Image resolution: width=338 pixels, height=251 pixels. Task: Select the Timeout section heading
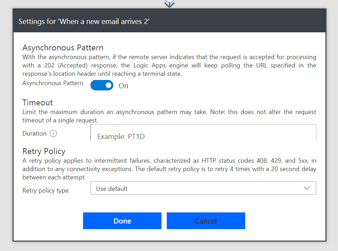point(38,103)
